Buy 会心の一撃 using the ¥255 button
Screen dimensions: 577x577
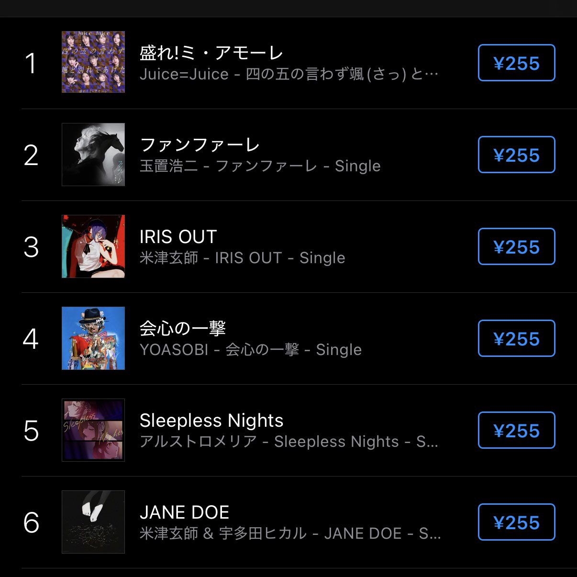click(x=516, y=338)
